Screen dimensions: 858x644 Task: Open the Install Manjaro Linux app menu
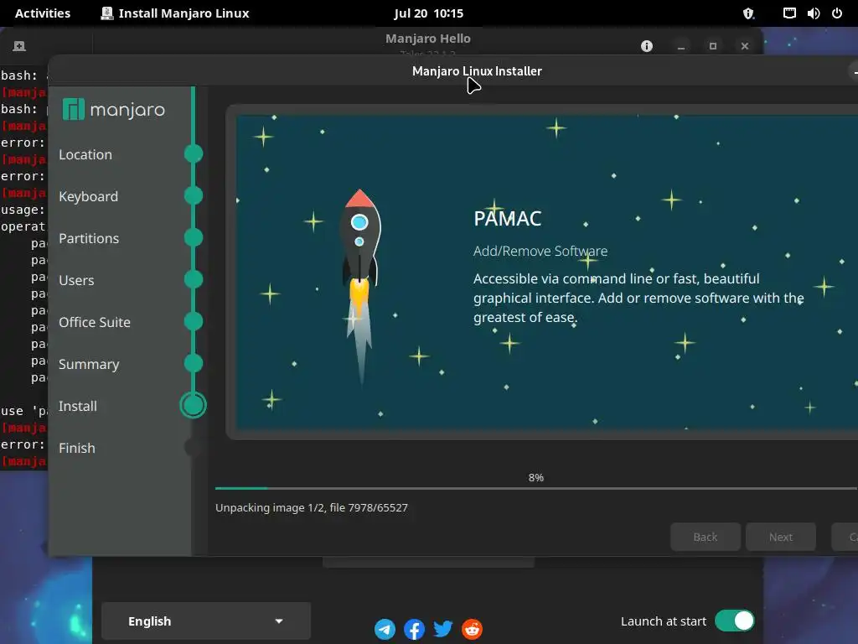pos(175,13)
